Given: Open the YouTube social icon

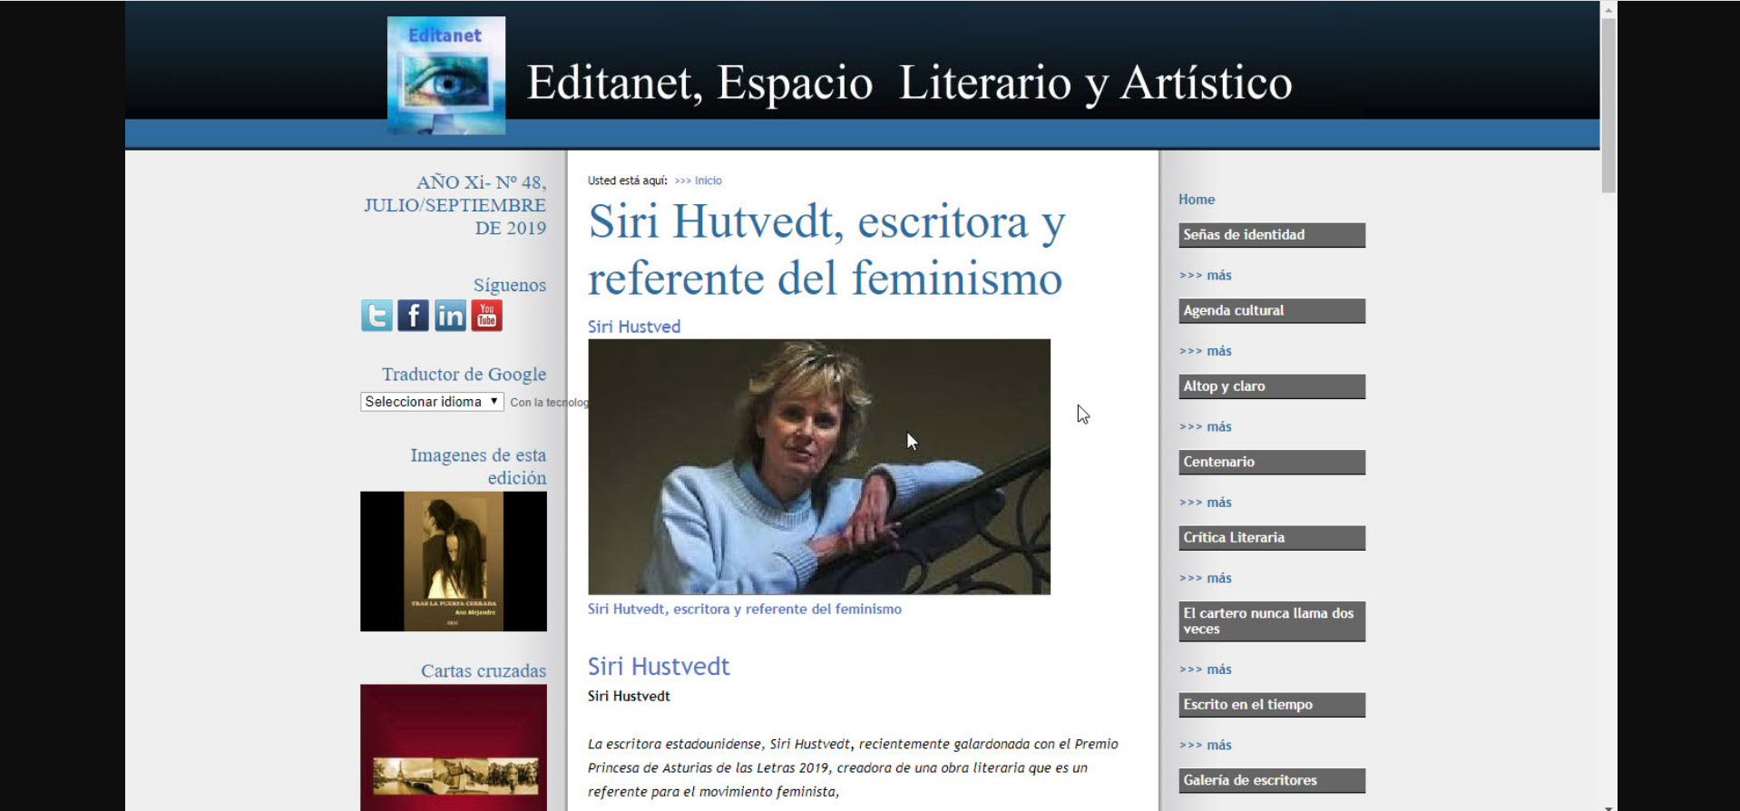Looking at the screenshot, I should pyautogui.click(x=486, y=316).
